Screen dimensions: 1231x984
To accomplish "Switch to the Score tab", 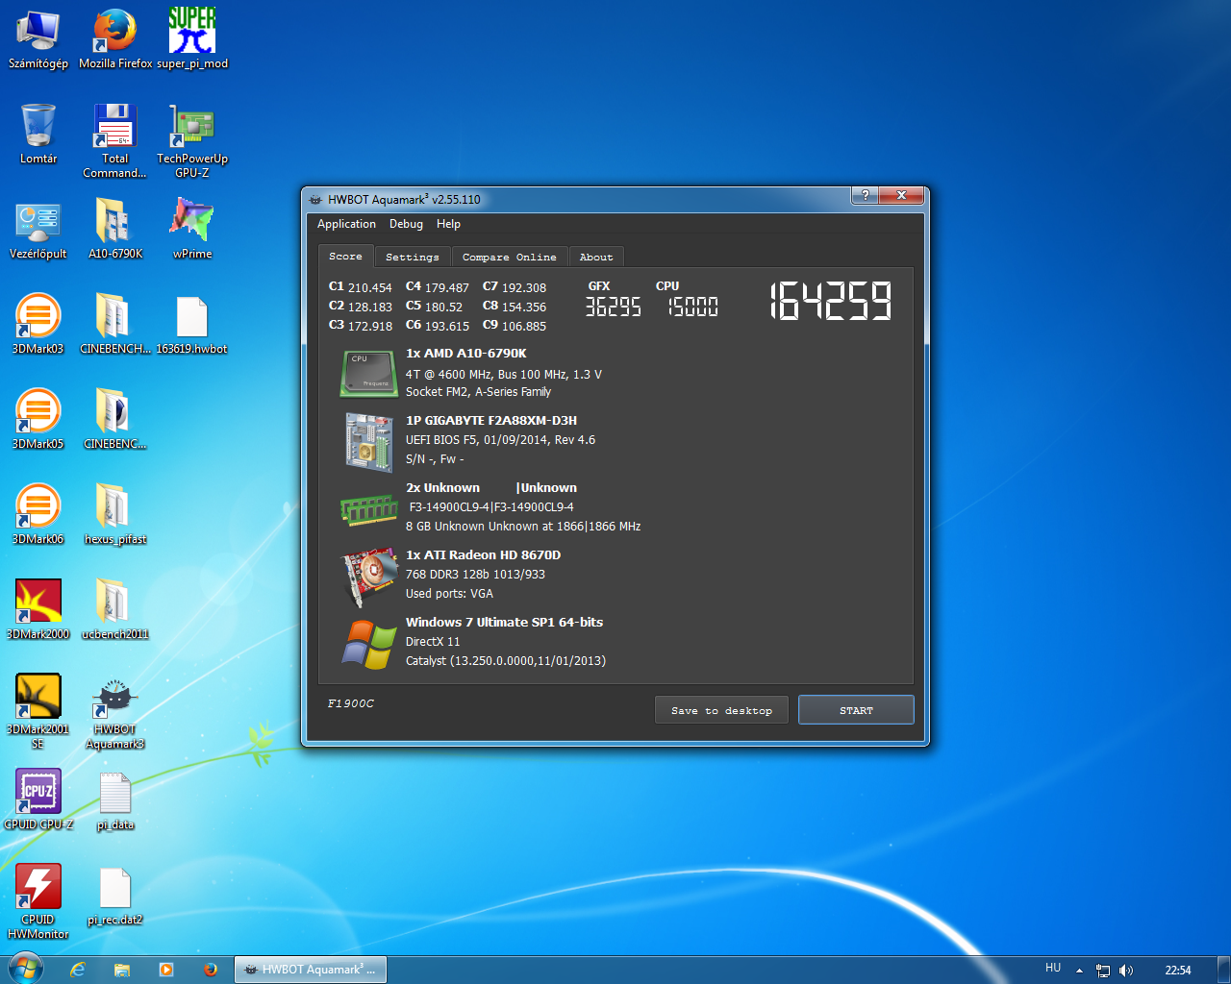I will click(x=345, y=256).
